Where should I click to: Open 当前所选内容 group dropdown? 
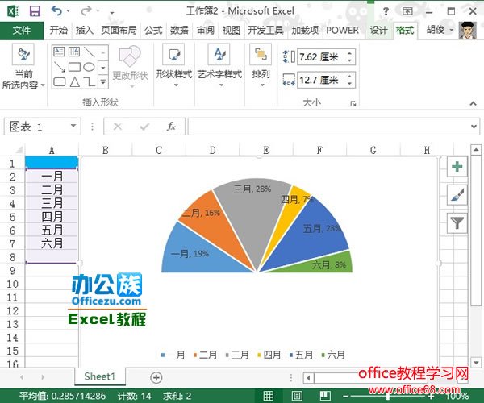tap(23, 67)
